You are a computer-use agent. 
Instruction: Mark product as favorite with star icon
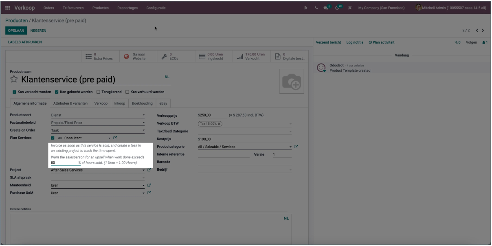point(15,79)
